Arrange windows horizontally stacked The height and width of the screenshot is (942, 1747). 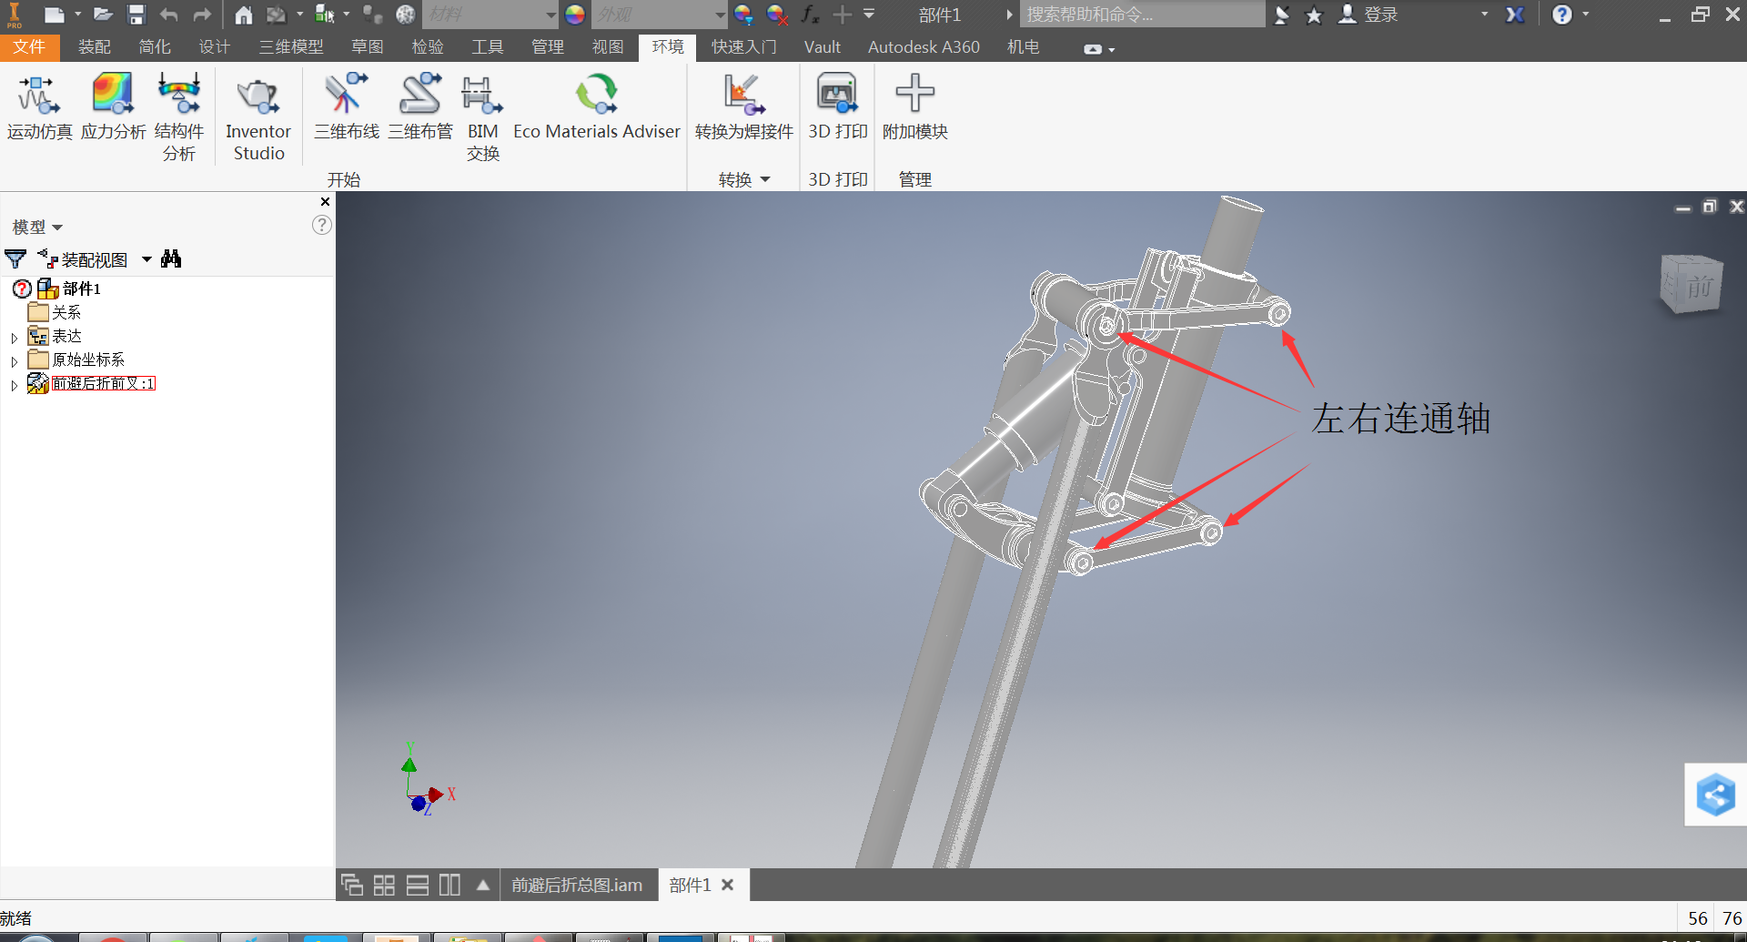click(x=418, y=885)
